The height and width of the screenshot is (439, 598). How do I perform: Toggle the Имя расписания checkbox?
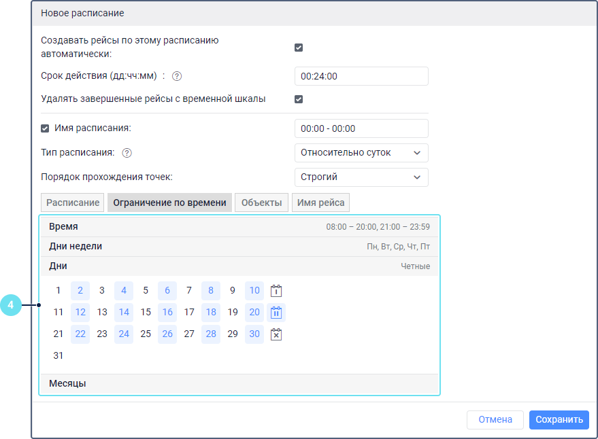coord(45,128)
